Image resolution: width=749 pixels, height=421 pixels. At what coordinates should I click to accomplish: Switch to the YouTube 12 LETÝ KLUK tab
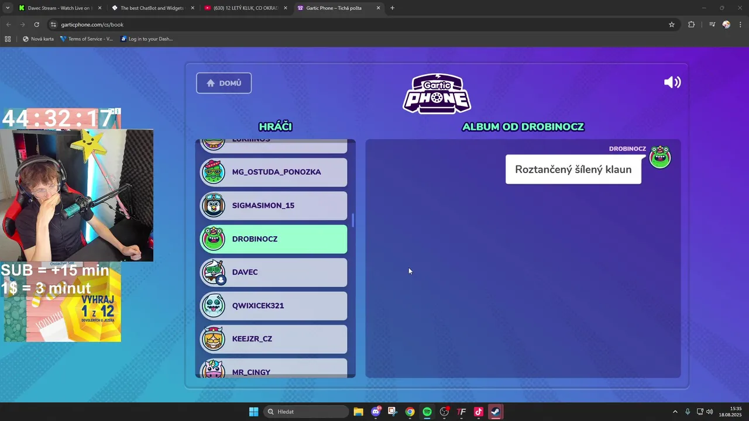click(x=245, y=8)
